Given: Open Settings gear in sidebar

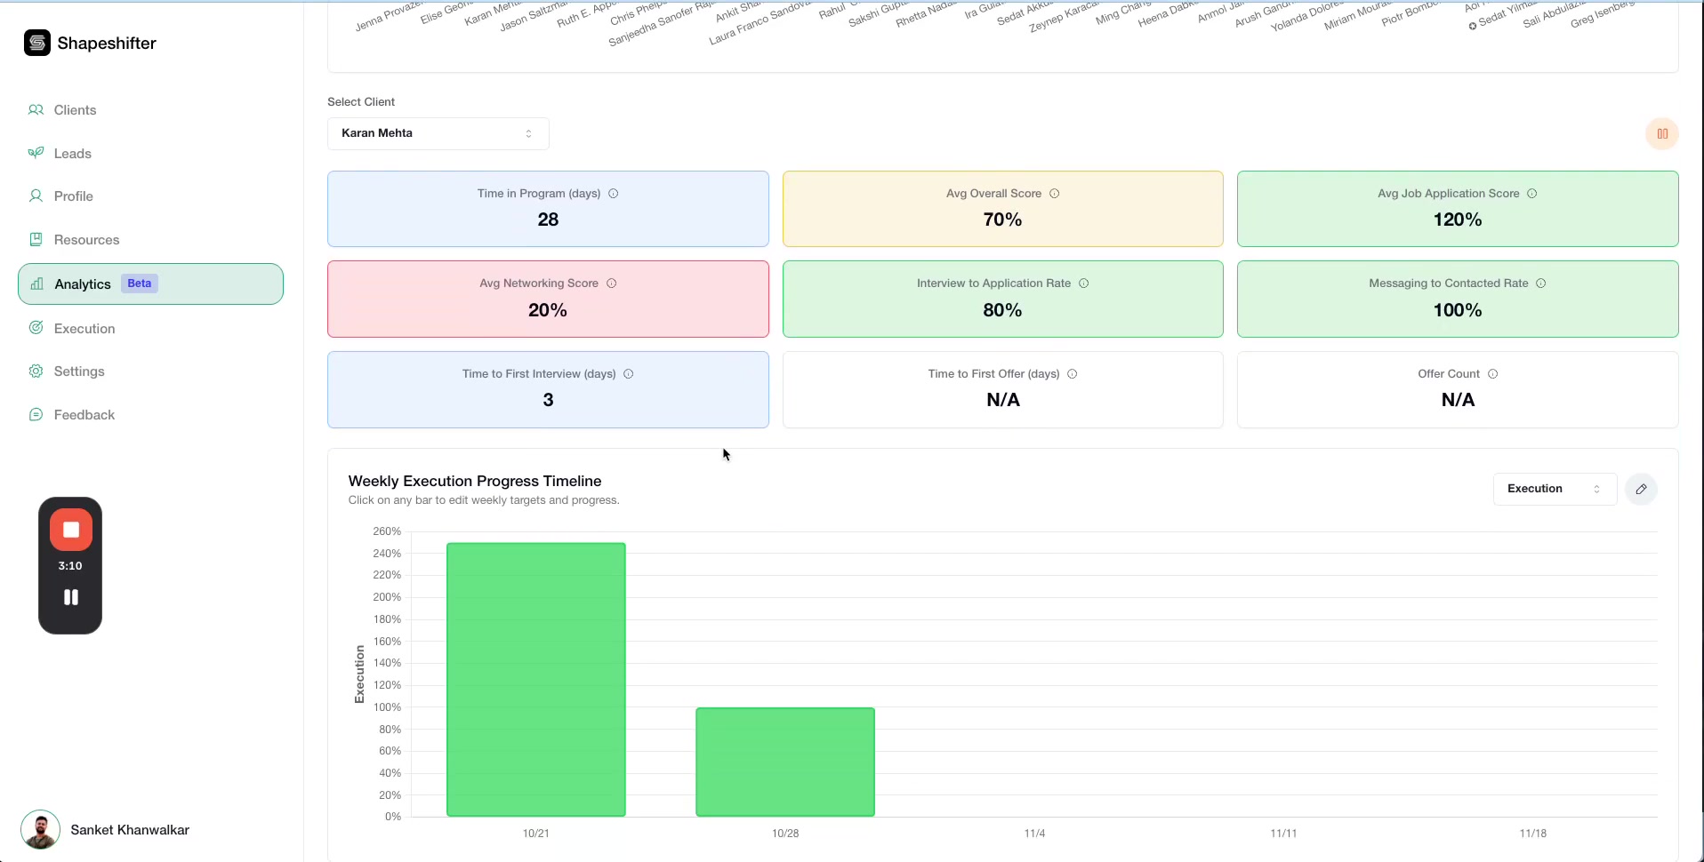Looking at the screenshot, I should click(36, 371).
